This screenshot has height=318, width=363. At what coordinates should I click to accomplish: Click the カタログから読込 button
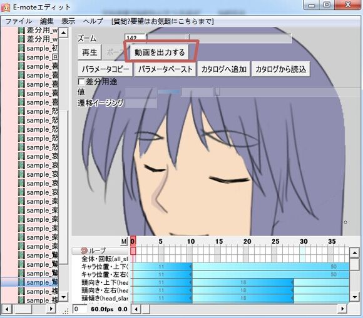click(280, 69)
